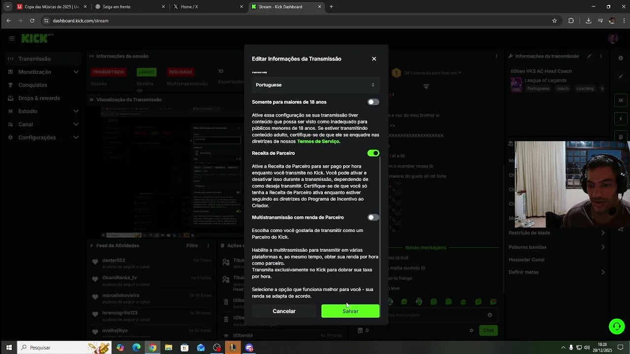Bookmark this page with star icon

coord(554,21)
